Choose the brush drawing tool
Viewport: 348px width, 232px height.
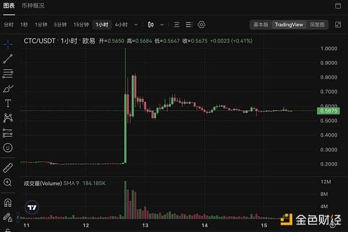[8, 89]
